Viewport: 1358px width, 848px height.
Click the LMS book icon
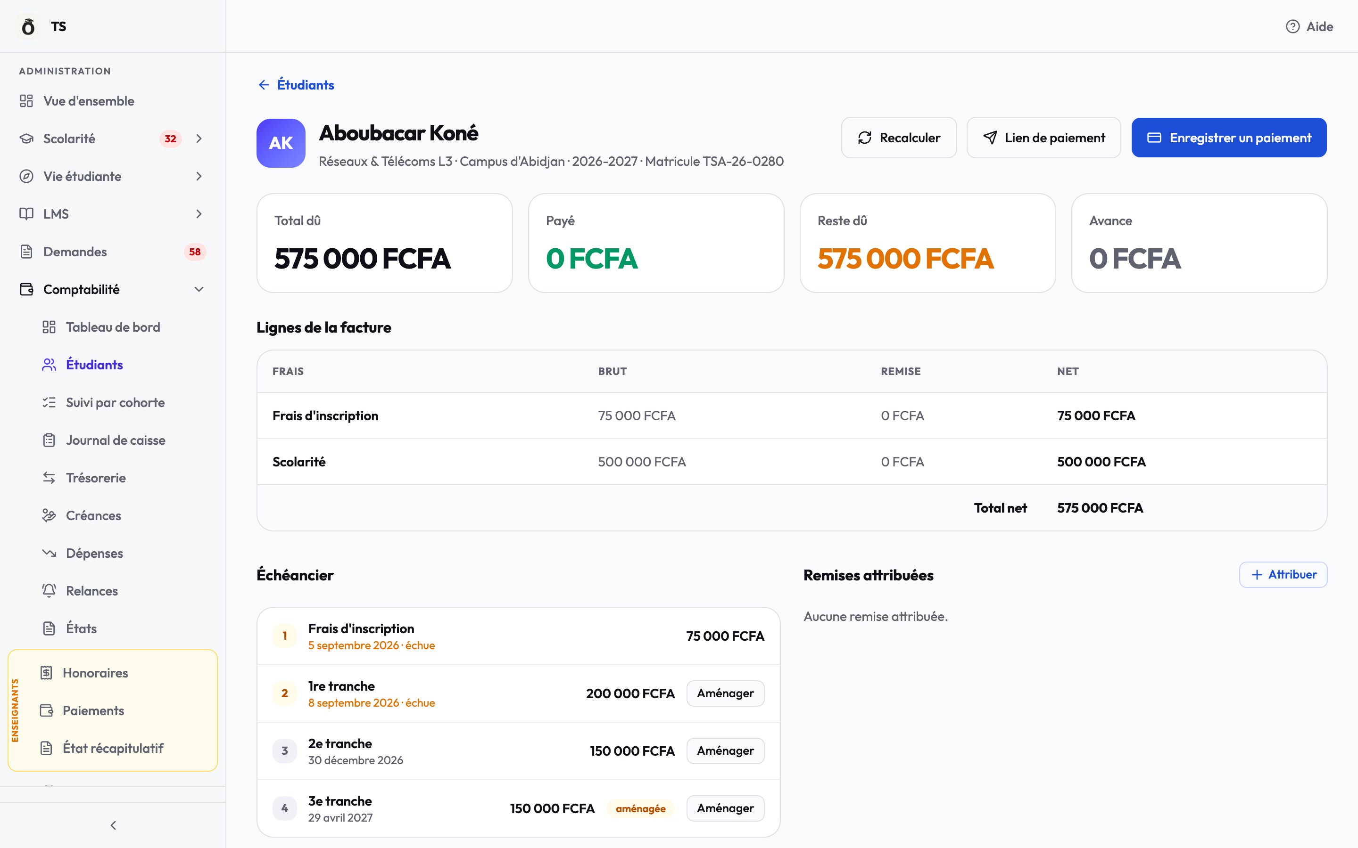coord(26,214)
